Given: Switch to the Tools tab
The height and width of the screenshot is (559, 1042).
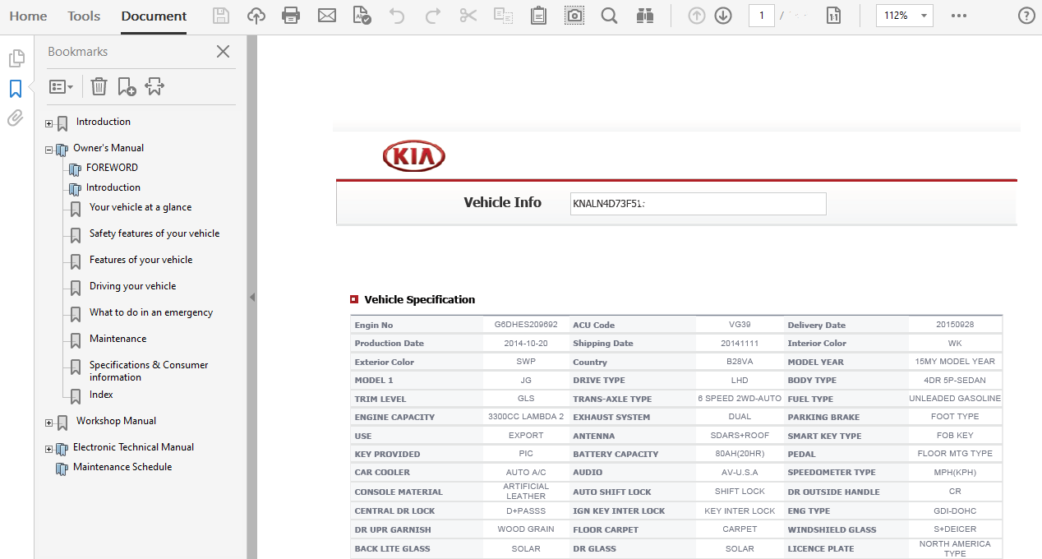Looking at the screenshot, I should point(84,16).
